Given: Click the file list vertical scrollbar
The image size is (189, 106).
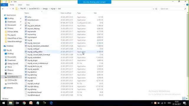Looking at the screenshot, I should pyautogui.click(x=188, y=45).
